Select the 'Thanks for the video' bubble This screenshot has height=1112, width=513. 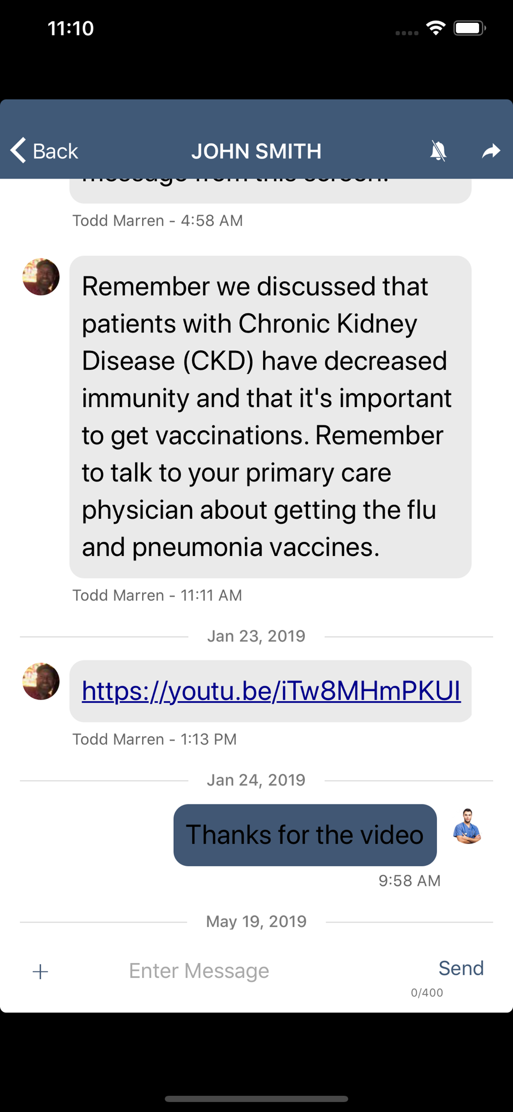[305, 835]
